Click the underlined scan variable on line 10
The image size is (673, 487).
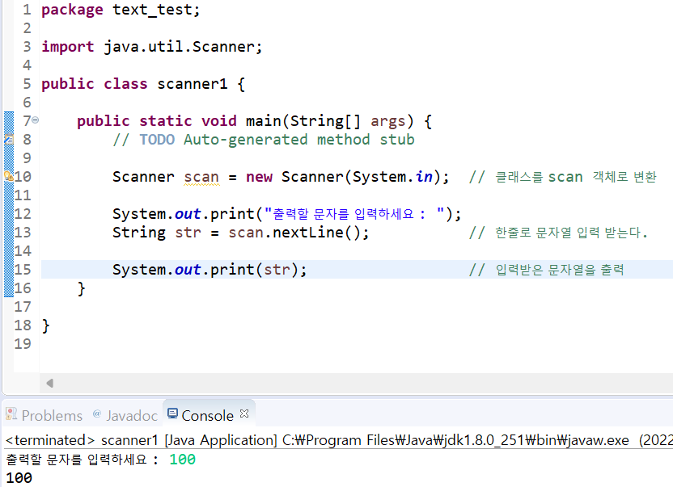[x=201, y=177]
